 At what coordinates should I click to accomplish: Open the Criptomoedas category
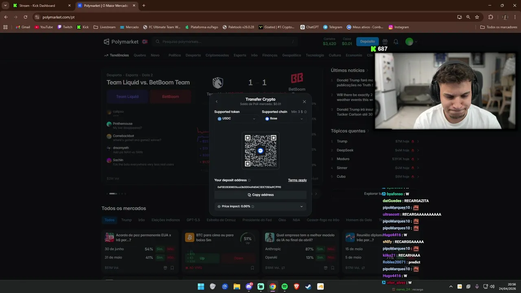(217, 55)
